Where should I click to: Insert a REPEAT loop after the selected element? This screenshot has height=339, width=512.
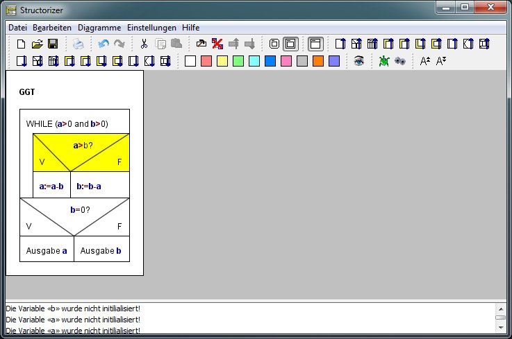coord(101,61)
